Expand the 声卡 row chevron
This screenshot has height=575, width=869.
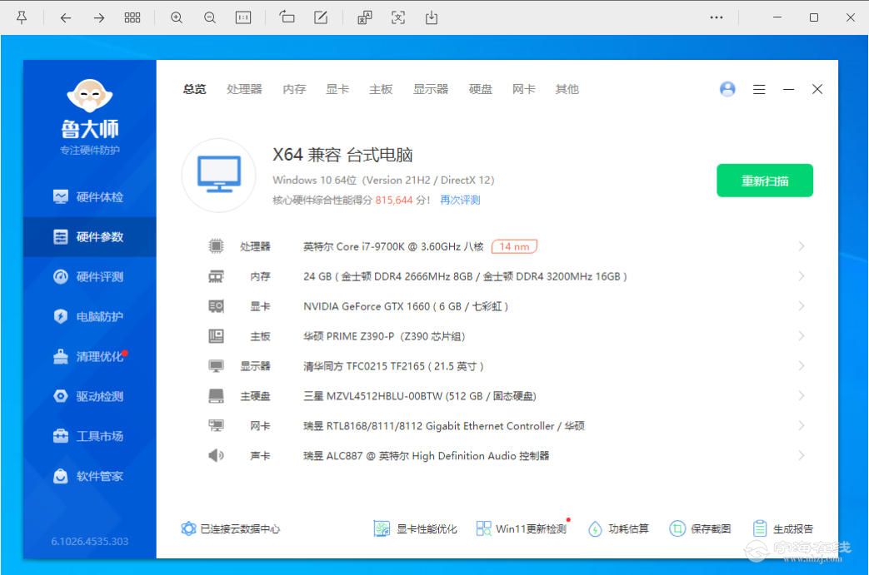pos(801,456)
